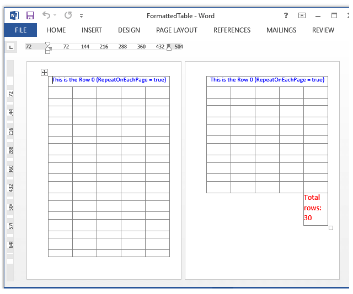Open the REFERENCES tab

point(232,30)
